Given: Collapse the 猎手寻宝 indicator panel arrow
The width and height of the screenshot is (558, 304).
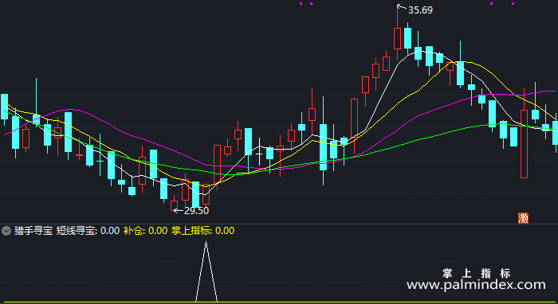Looking at the screenshot, I should click(x=6, y=232).
